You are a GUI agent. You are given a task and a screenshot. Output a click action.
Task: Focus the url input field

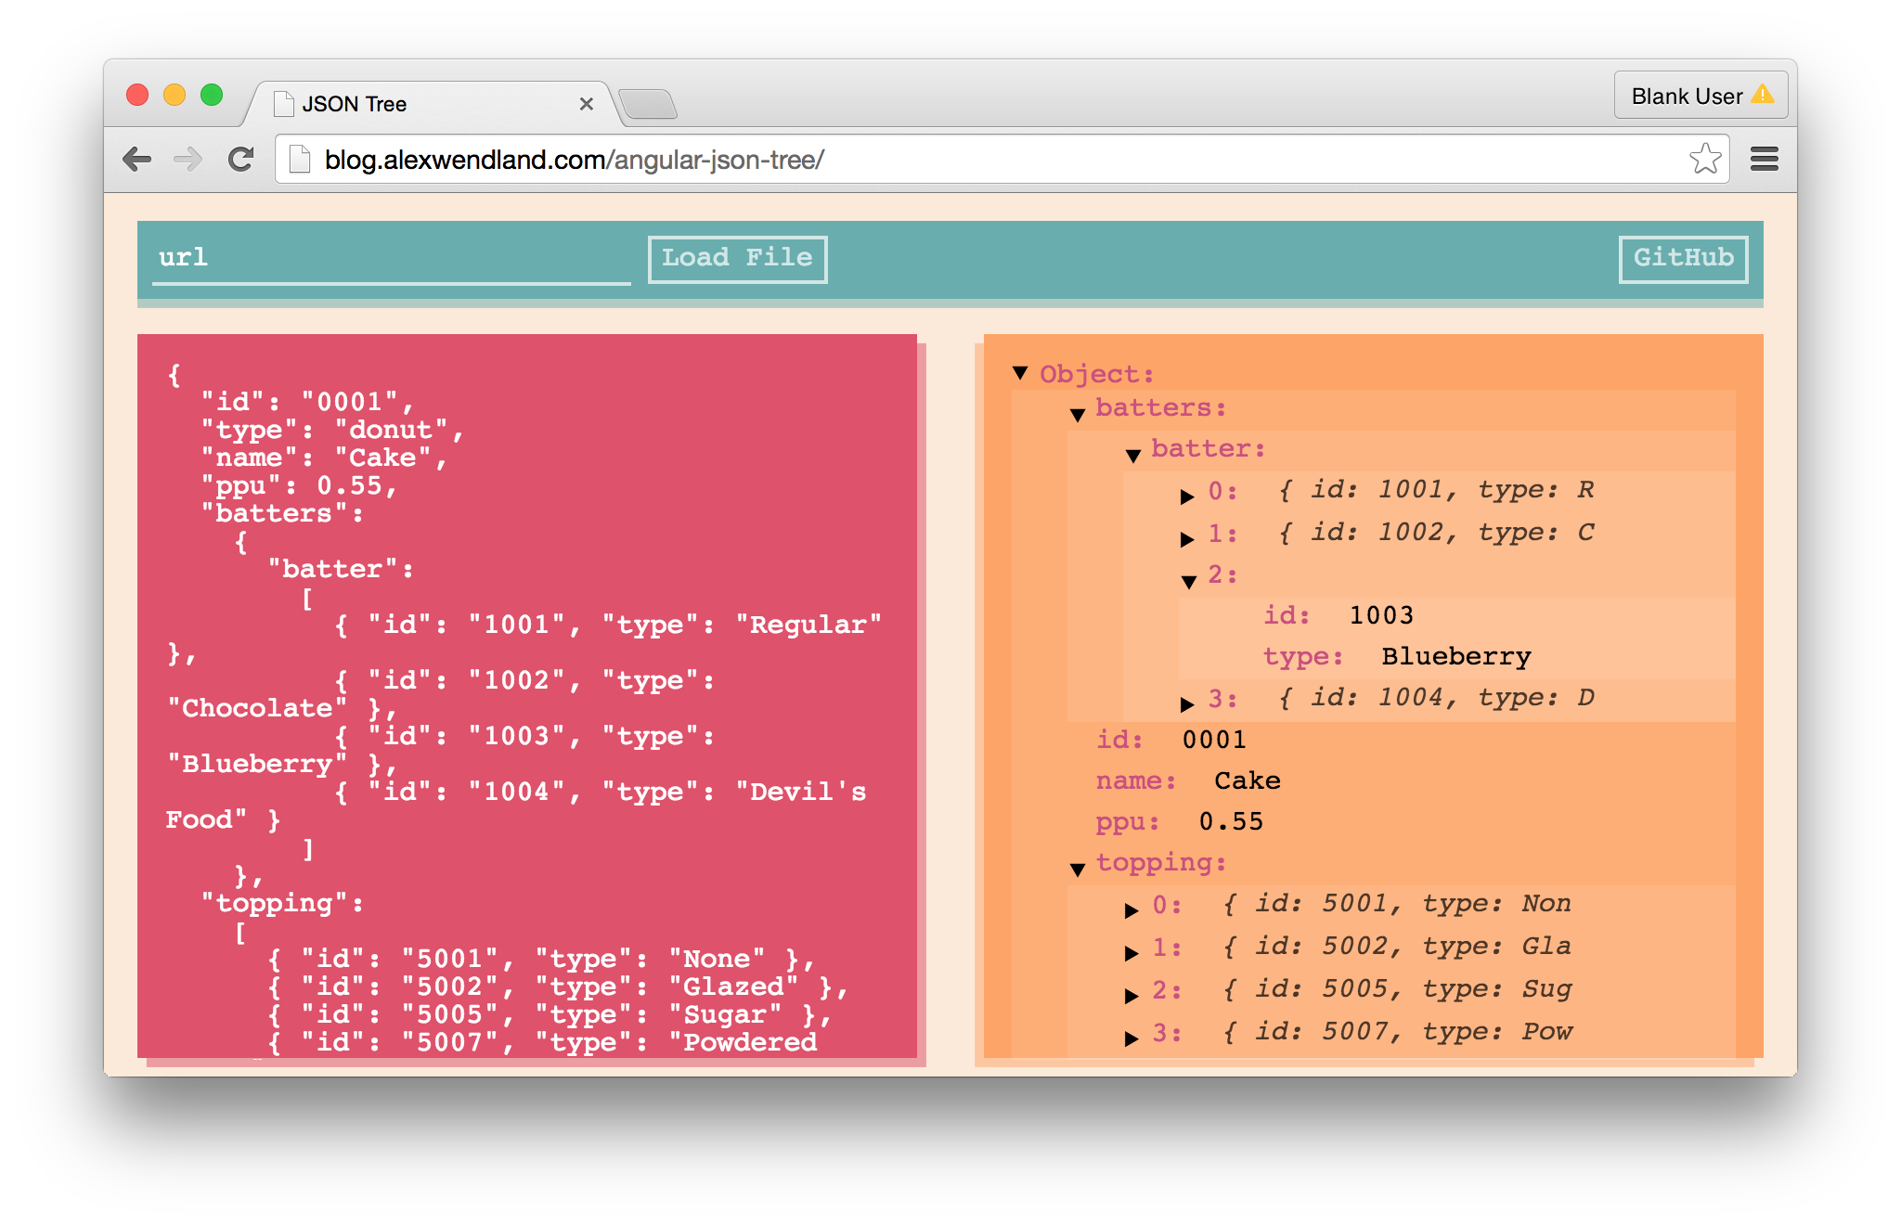click(x=390, y=259)
